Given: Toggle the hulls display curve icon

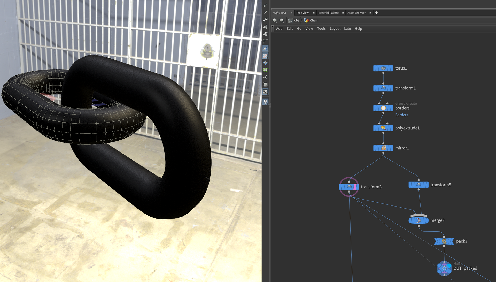Looking at the screenshot, I should [x=265, y=41].
